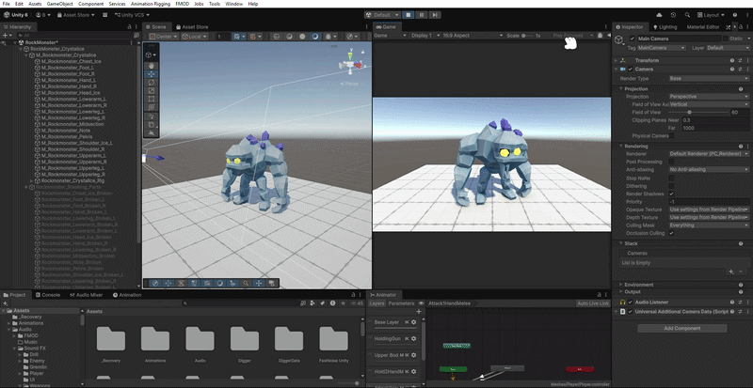Switch to Animator Parameters panel

(401, 303)
